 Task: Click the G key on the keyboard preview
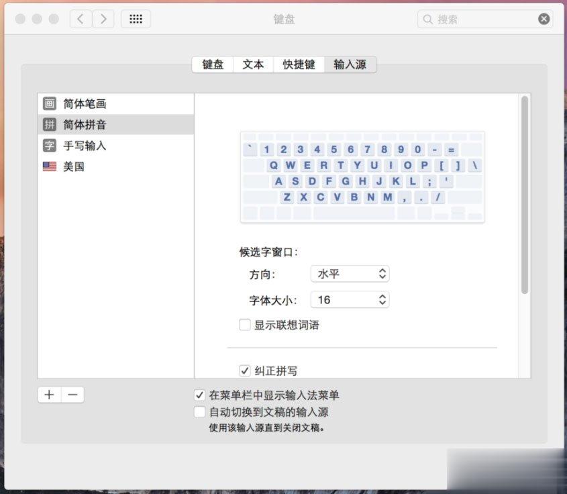point(346,181)
